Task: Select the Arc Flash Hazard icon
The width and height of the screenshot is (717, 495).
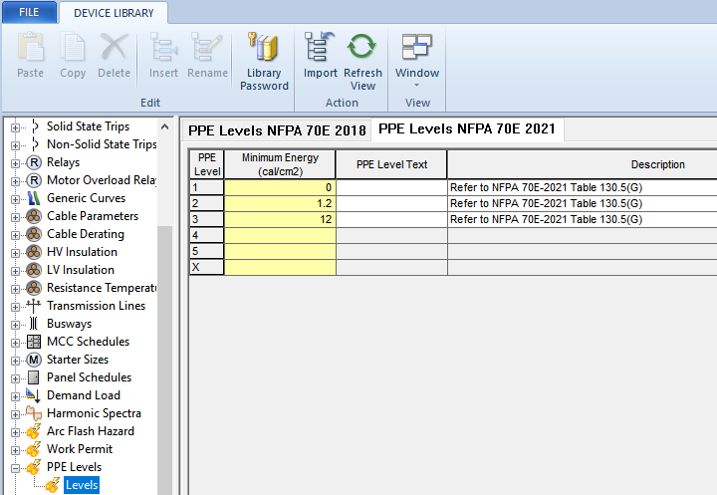Action: (x=34, y=431)
